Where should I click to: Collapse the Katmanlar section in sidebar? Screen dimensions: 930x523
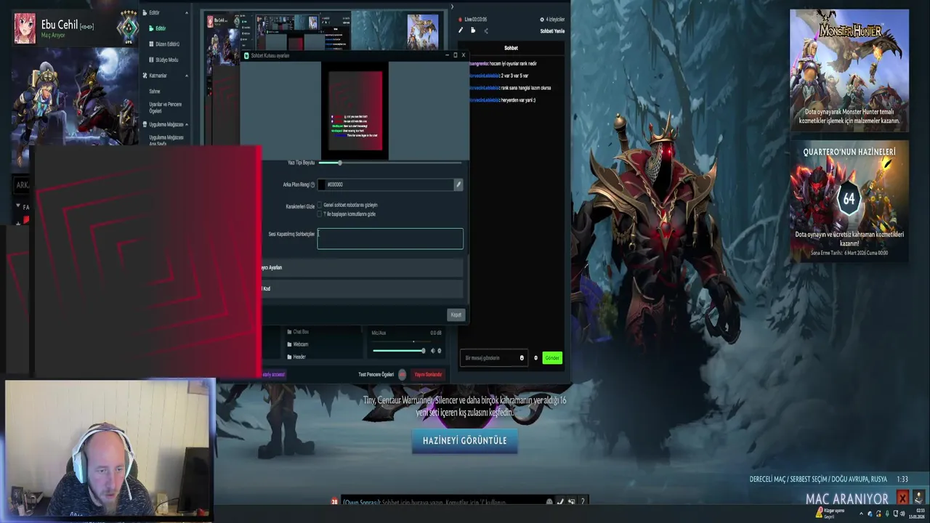187,76
